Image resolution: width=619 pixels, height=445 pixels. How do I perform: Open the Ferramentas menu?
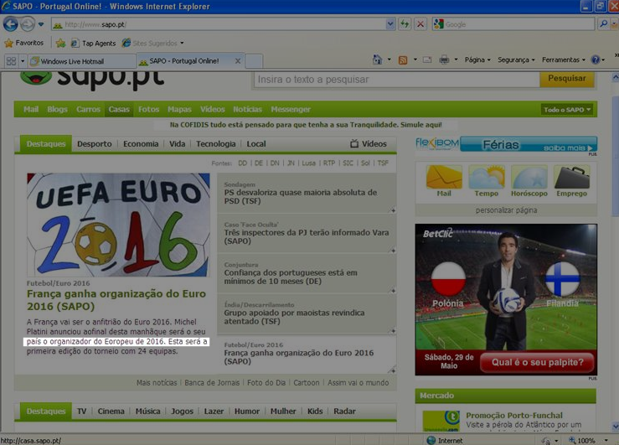[564, 60]
